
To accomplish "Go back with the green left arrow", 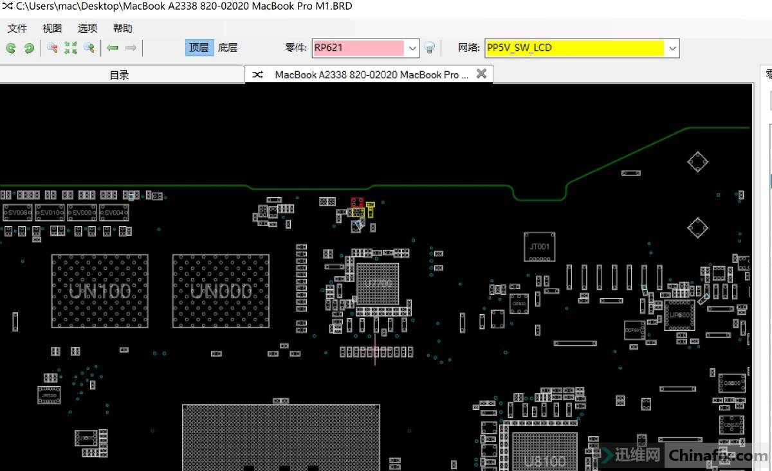I will [x=113, y=48].
